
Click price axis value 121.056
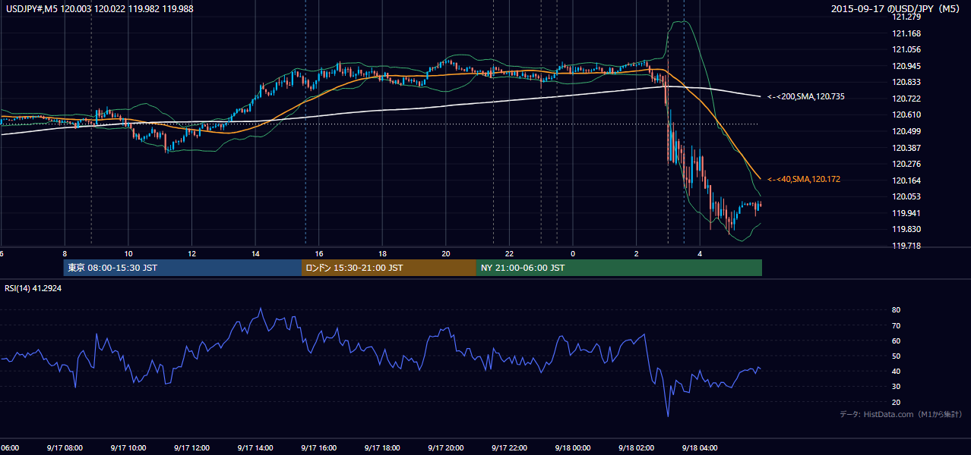tap(906, 49)
